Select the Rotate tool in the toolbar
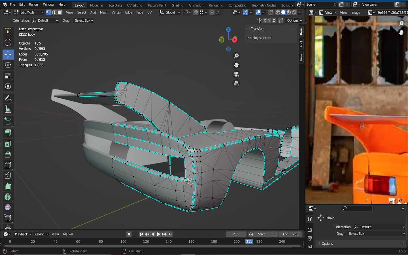 (8, 65)
